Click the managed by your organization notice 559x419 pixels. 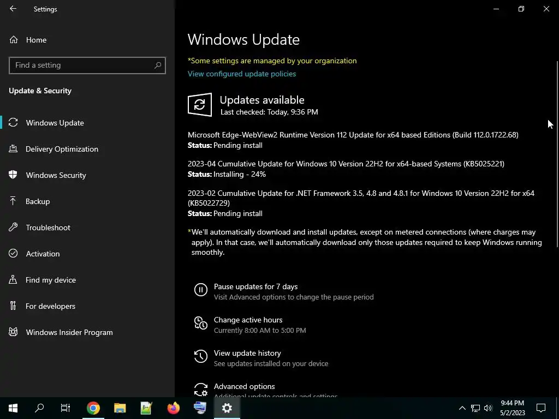coord(272,61)
